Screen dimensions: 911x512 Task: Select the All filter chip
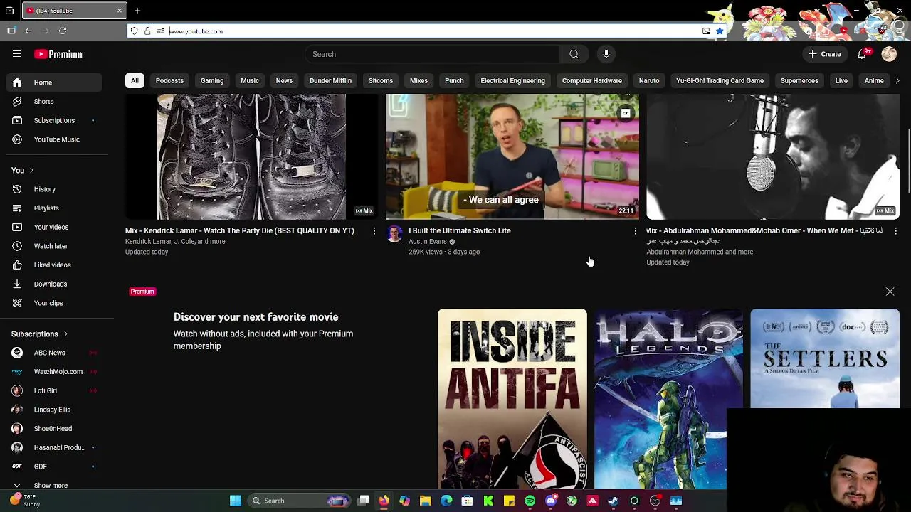click(x=135, y=80)
